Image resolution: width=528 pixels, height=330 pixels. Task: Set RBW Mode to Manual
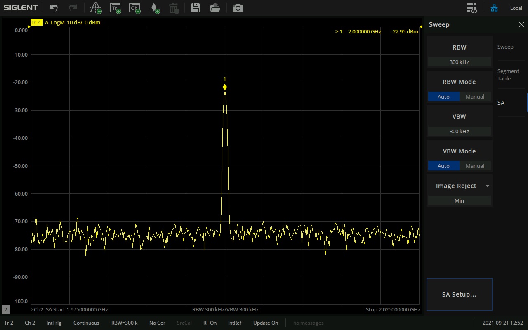click(475, 97)
